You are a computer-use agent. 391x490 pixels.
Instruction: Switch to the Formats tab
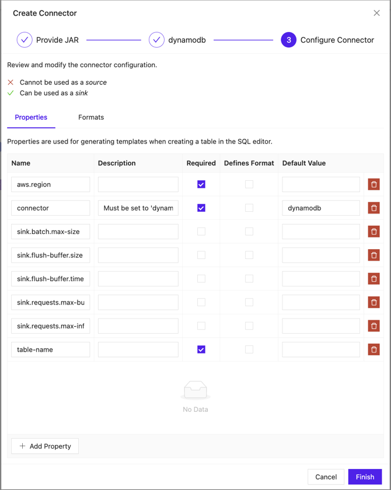coord(91,117)
